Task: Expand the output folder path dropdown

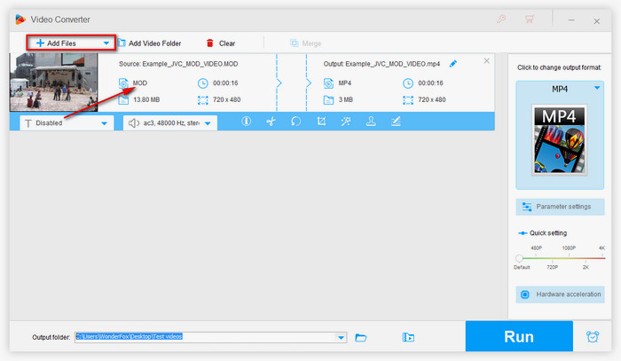Action: point(341,338)
